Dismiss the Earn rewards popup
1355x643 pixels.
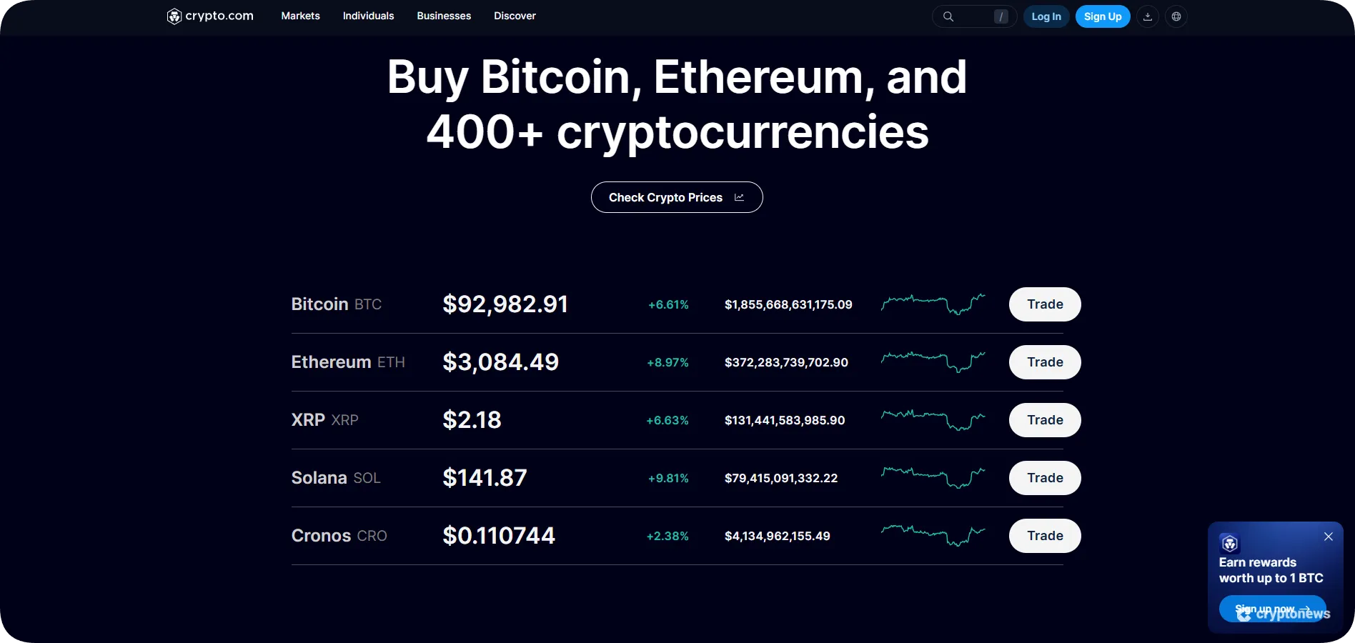point(1329,537)
